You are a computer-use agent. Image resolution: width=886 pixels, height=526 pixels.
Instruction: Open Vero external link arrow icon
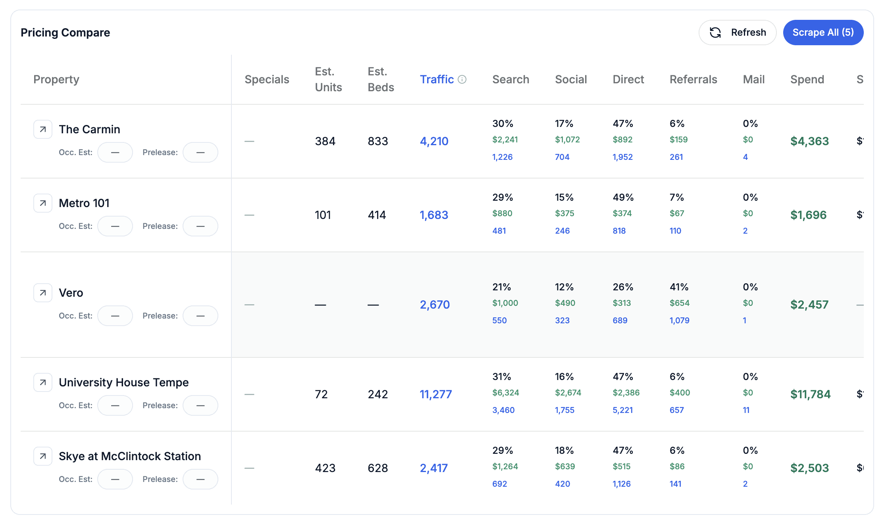[x=43, y=293]
